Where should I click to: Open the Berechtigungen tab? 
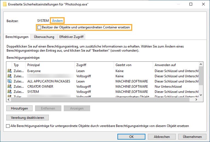pyautogui.click(x=17, y=37)
